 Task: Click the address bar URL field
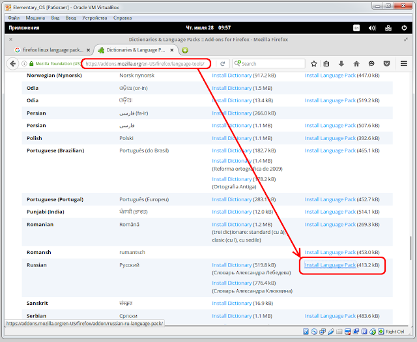(145, 64)
